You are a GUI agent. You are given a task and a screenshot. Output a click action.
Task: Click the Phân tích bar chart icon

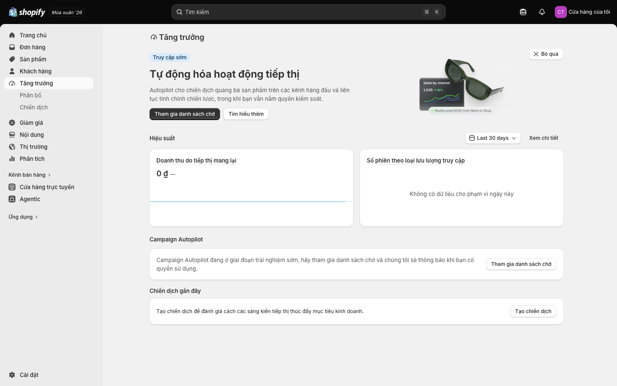[12, 159]
